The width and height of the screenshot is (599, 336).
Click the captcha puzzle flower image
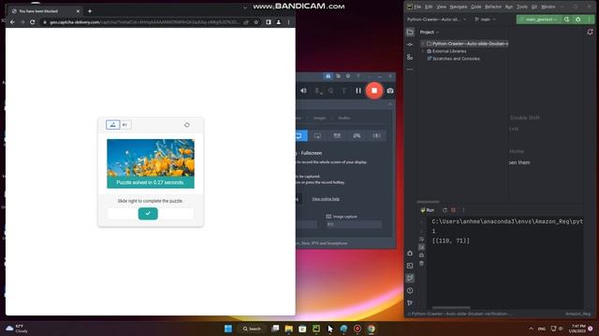(151, 158)
